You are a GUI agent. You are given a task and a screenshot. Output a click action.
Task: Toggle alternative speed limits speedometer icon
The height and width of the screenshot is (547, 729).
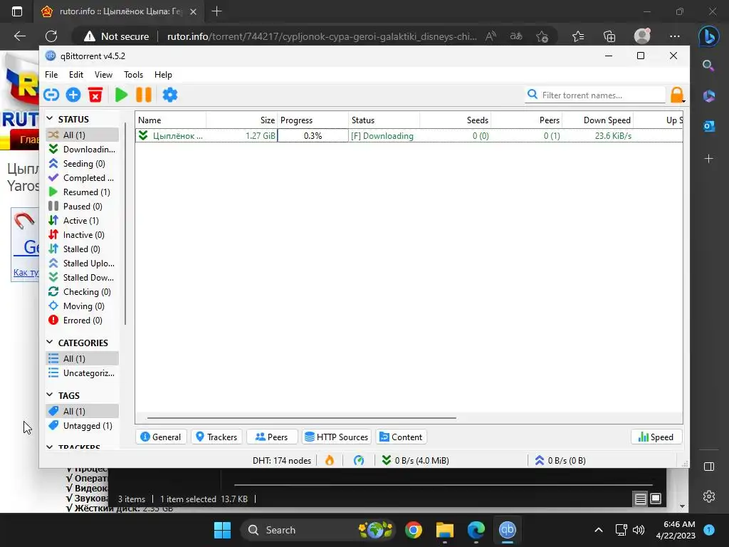(x=359, y=461)
